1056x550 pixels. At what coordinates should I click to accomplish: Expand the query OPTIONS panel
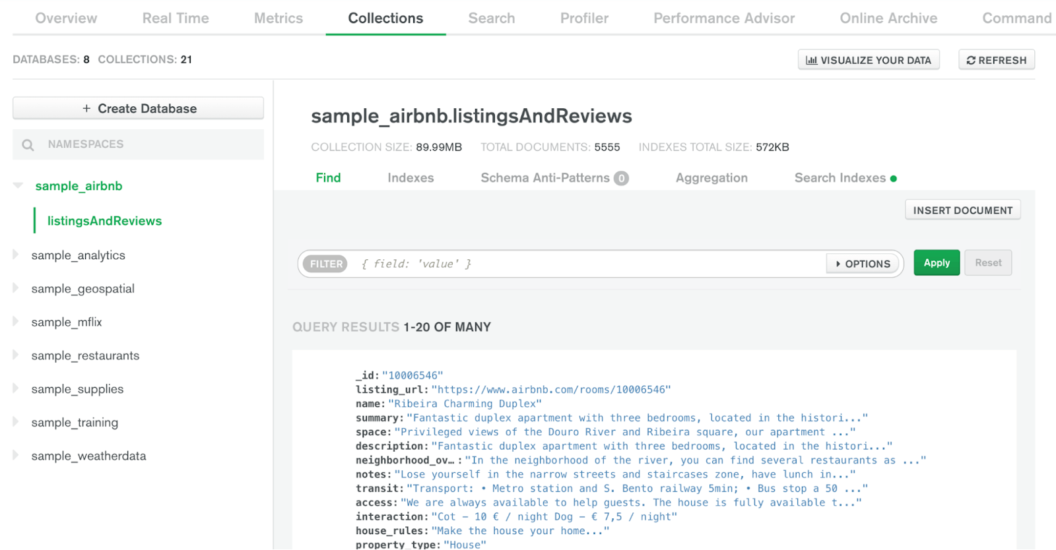(x=863, y=264)
